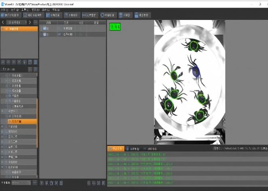Click the blue-highlighted crab in the image
The image size is (268, 191).
coord(195,71)
